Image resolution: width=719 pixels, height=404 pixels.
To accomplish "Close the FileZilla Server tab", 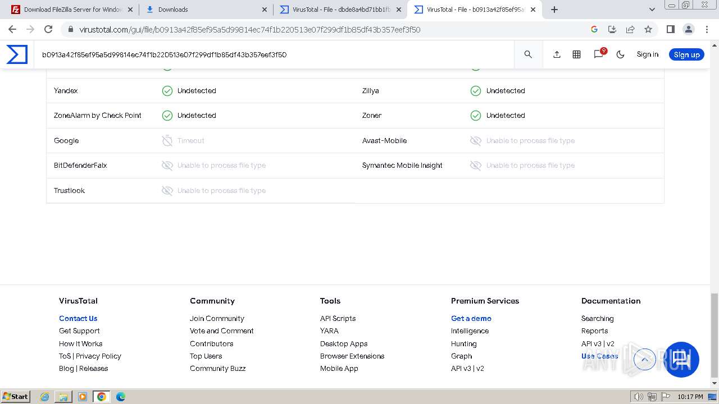I will point(130,10).
